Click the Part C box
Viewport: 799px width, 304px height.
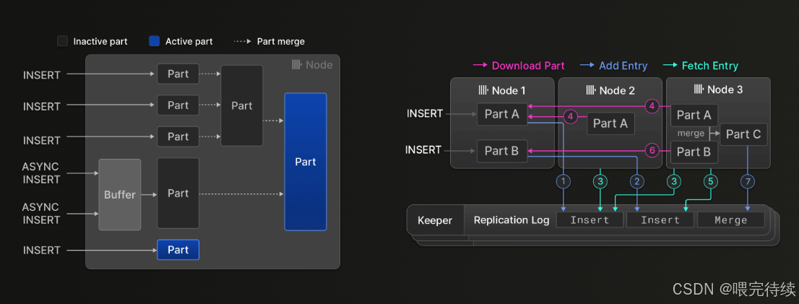pyautogui.click(x=743, y=134)
